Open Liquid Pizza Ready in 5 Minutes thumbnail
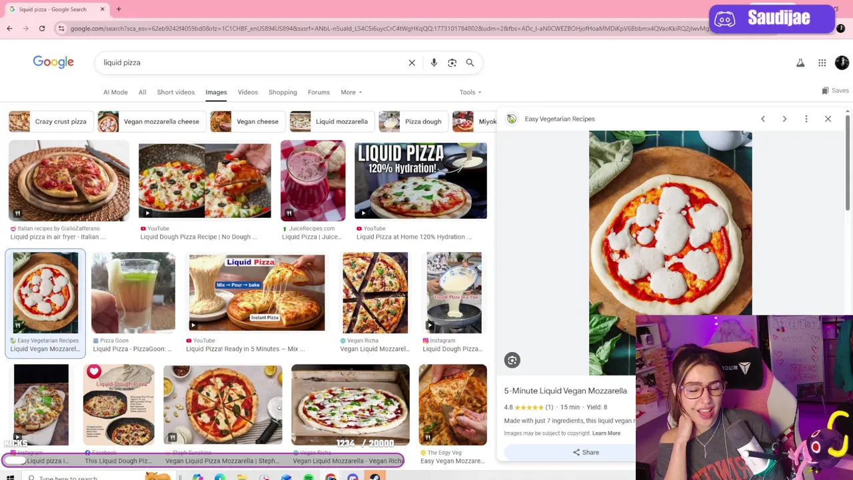The height and width of the screenshot is (480, 853). tap(257, 293)
